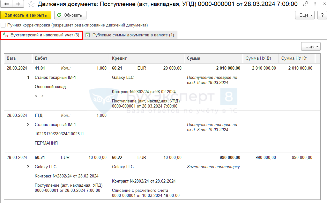Open Рублевые суммы документов в валюте tab
The image size is (327, 203).
click(130, 35)
